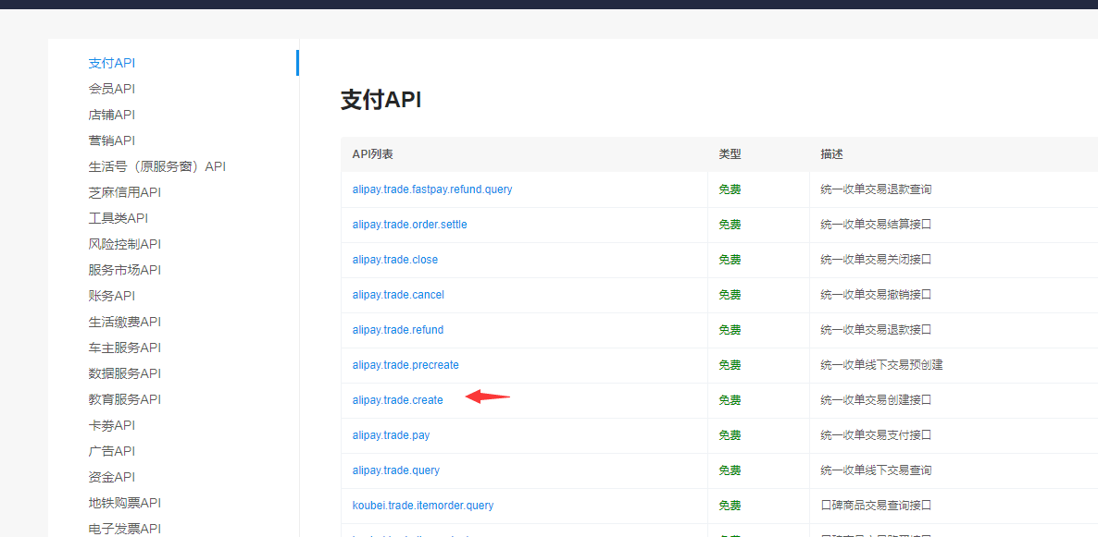This screenshot has width=1098, height=537.
Task: Choose 教育服务API in sidebar
Action: [125, 399]
